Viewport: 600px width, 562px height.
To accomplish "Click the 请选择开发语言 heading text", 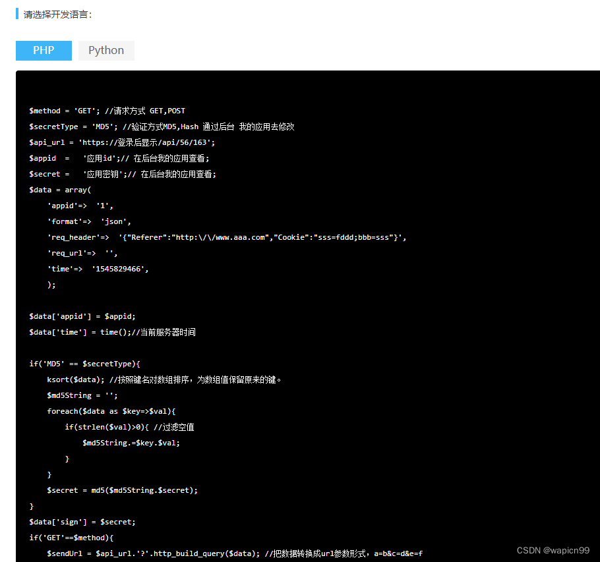I will [58, 14].
